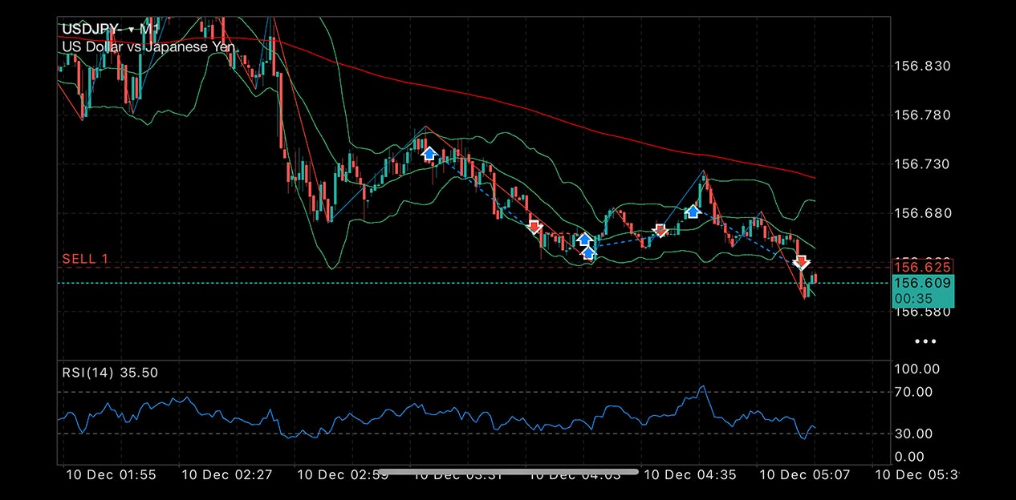The width and height of the screenshot is (1016, 500).
Task: Select the lower of the two stacked blue buy arrows
Action: coord(589,253)
